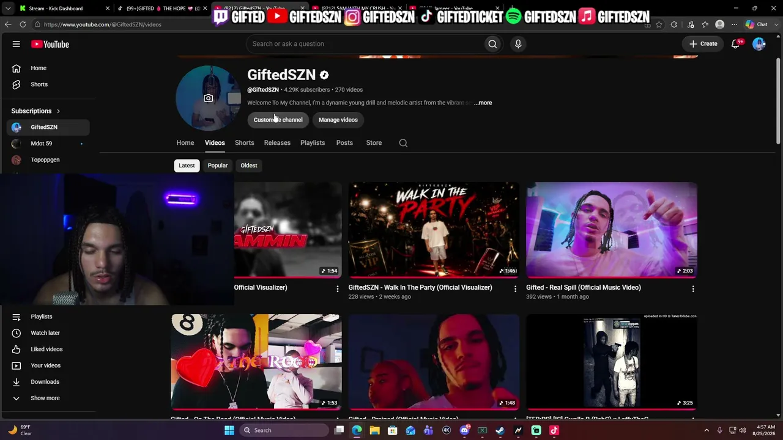Click the Home icon in sidebar
Screen dimensions: 783x440
[x=17, y=68]
